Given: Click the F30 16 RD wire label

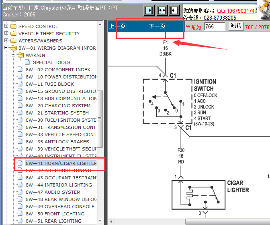Looking at the screenshot, I should coord(181,156).
